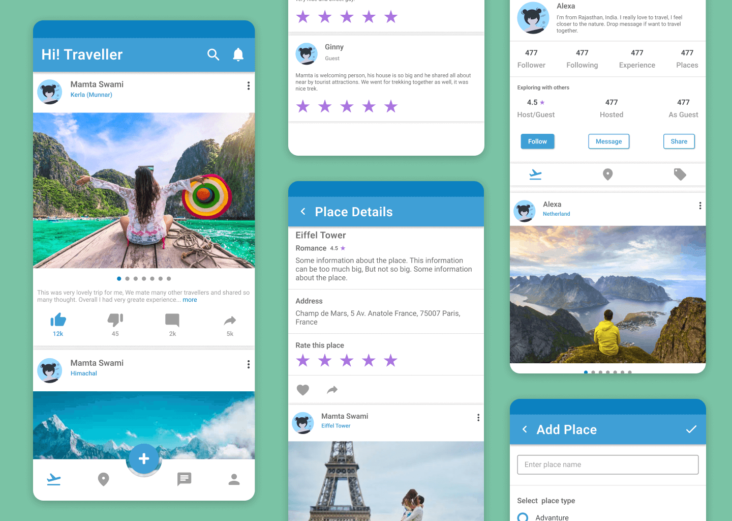Rate this place with the fifth star
Screen dimensions: 732x521
tap(390, 361)
